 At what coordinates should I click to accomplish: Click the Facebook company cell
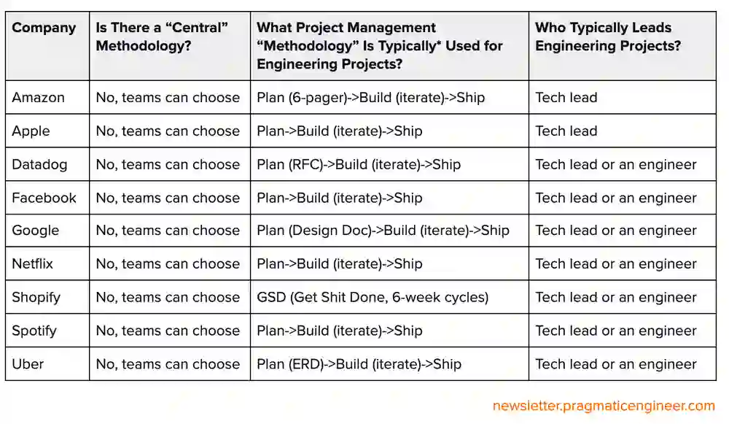tap(44, 198)
